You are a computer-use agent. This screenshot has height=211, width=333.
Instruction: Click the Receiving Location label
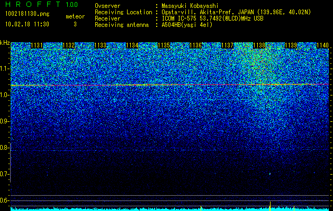point(123,12)
